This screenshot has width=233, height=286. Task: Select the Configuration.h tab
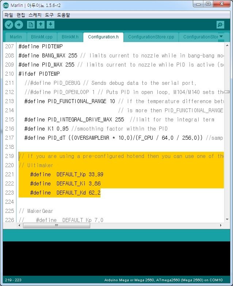(x=103, y=37)
